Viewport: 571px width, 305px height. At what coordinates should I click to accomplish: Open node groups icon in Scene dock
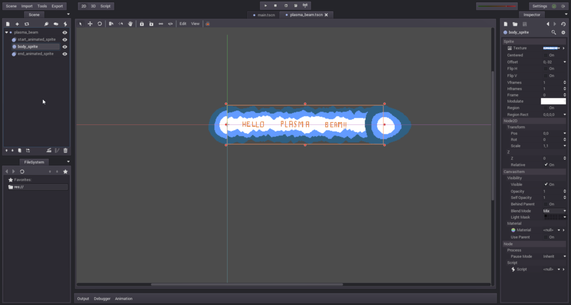point(56,24)
